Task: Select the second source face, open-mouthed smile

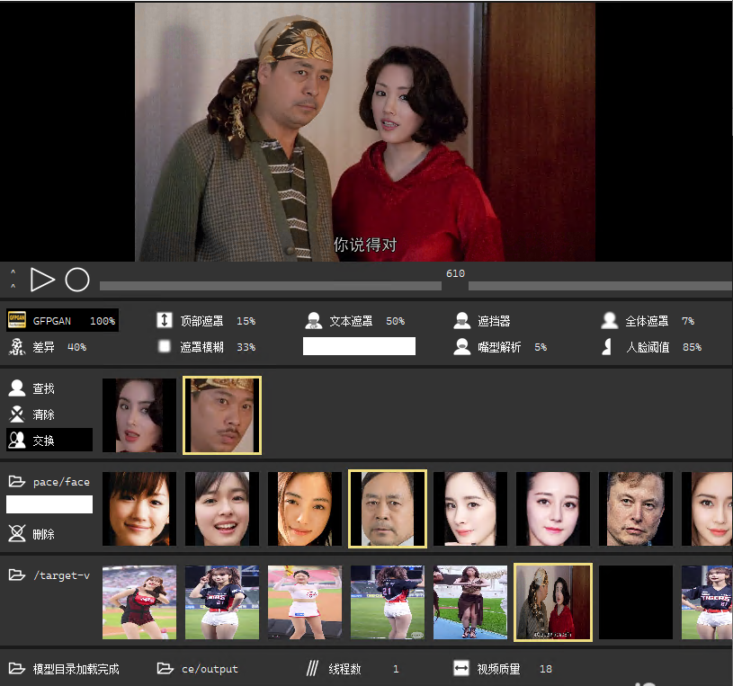Action: (x=222, y=509)
